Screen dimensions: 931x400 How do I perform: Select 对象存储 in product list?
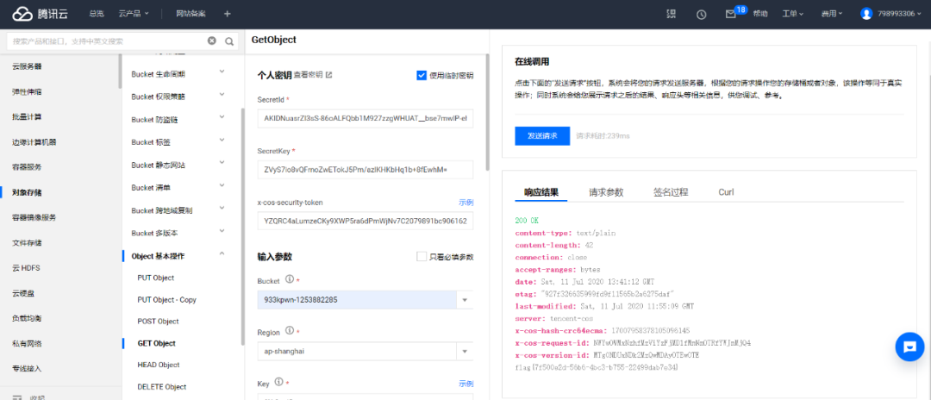pos(27,192)
